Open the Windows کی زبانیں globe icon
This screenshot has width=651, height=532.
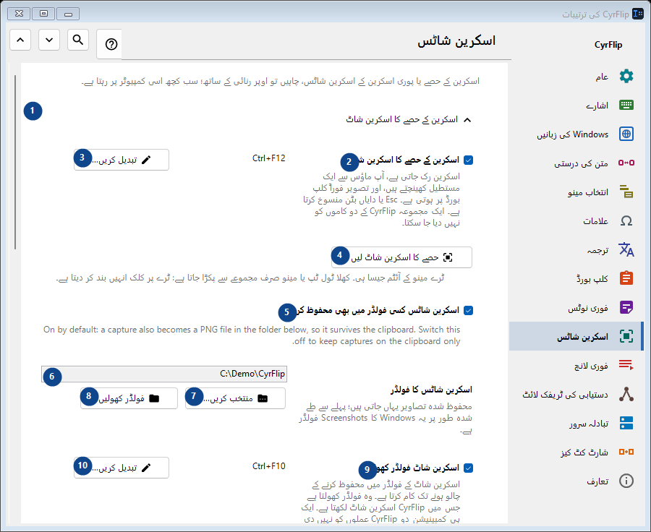click(626, 134)
